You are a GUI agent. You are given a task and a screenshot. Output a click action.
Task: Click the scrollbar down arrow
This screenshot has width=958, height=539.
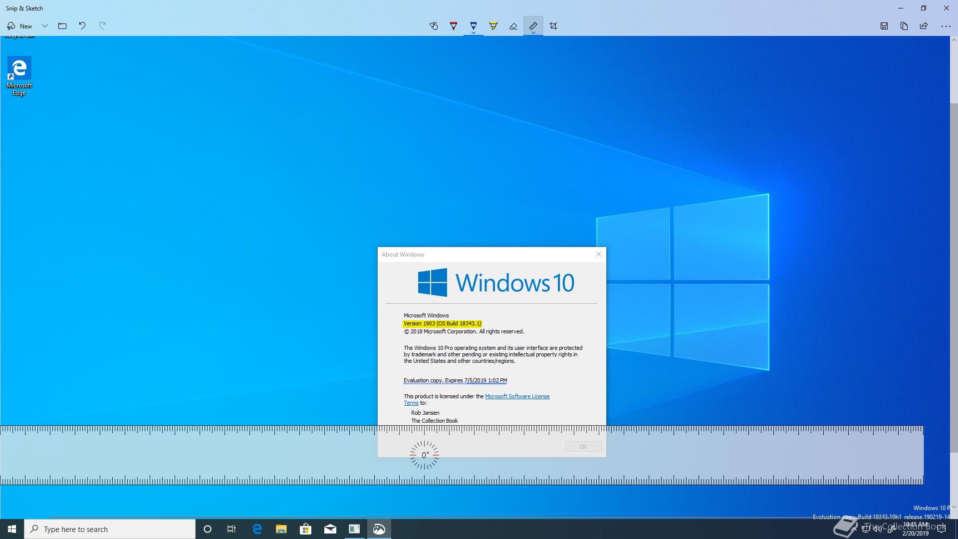(954, 508)
